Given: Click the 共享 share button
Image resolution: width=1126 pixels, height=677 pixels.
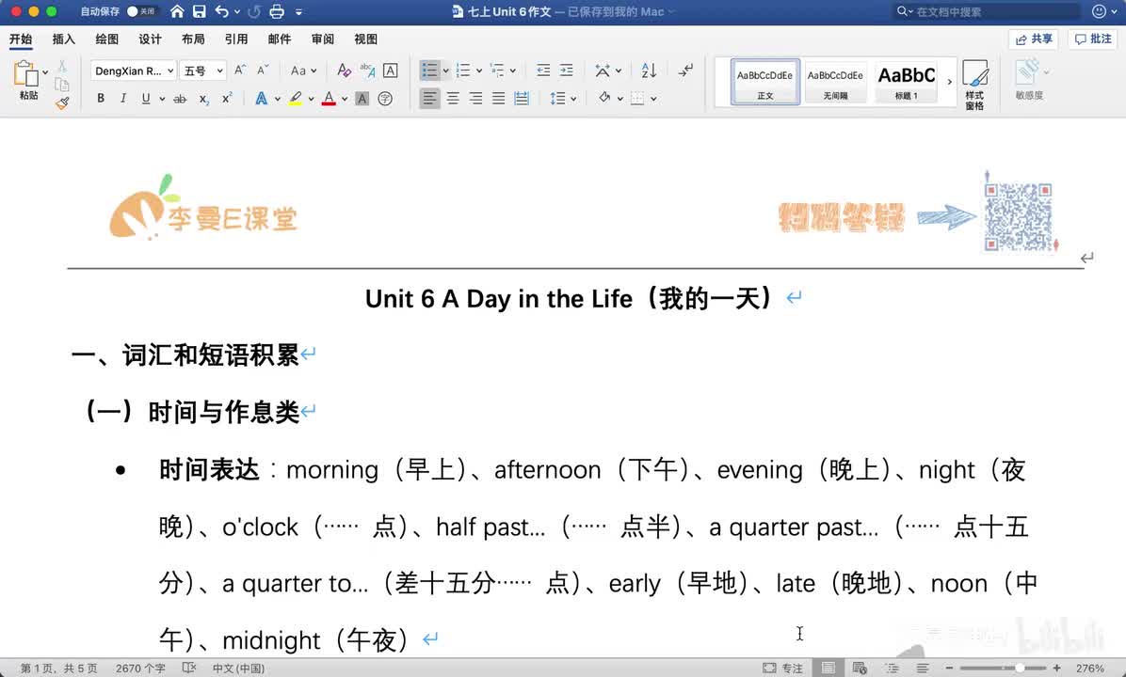Looking at the screenshot, I should (1034, 39).
